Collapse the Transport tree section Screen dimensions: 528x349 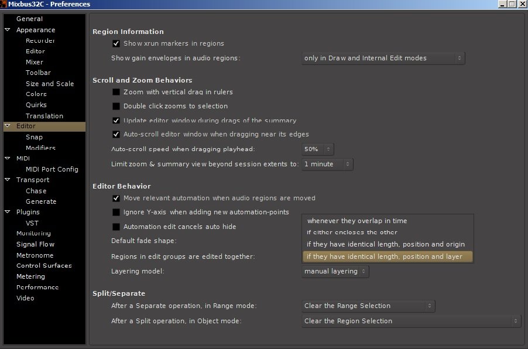coord(8,180)
